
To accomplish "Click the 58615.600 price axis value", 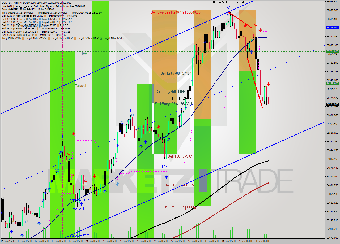I will (332, 19).
